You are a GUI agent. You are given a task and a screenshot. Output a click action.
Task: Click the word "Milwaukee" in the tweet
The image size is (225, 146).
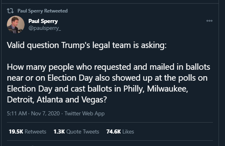(x=167, y=89)
